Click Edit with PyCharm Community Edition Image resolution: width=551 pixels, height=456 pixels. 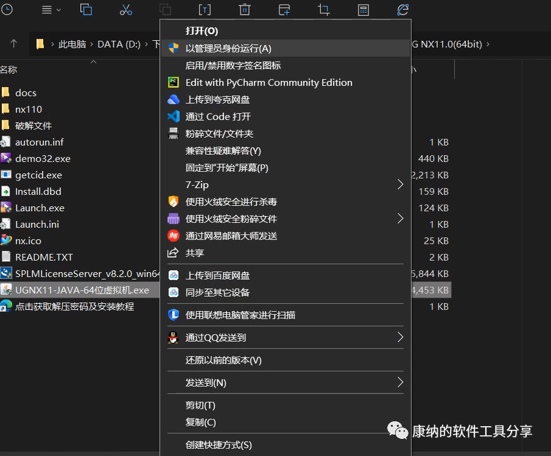point(286,83)
